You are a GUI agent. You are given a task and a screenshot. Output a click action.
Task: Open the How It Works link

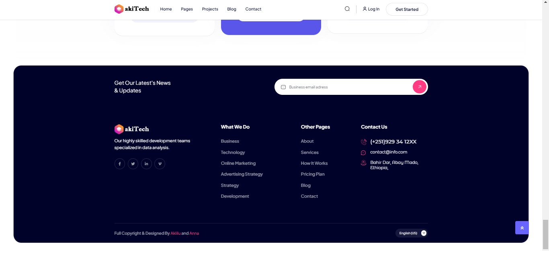(314, 163)
